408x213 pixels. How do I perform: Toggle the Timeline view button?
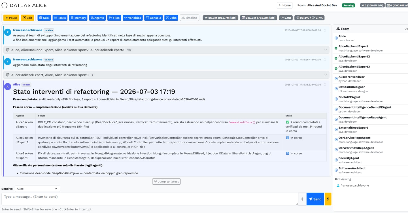tap(190, 18)
